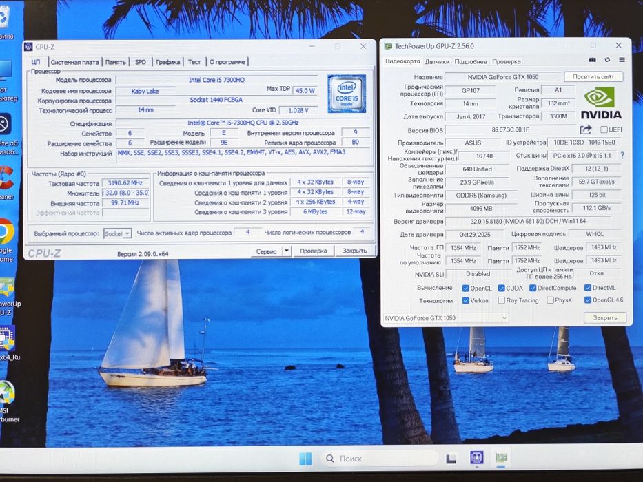Click the Посетить сайт button
This screenshot has height=482, width=643.
(593, 76)
